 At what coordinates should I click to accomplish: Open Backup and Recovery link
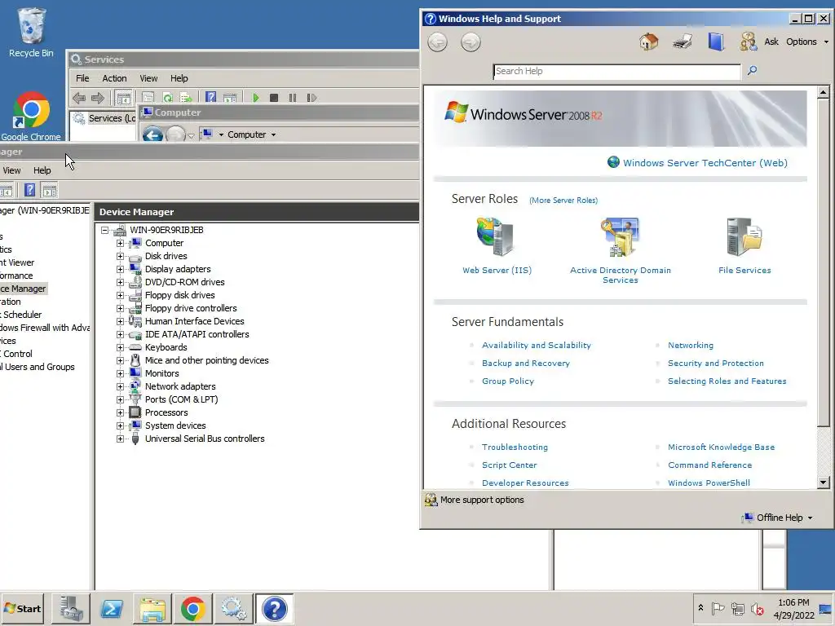pyautogui.click(x=526, y=363)
